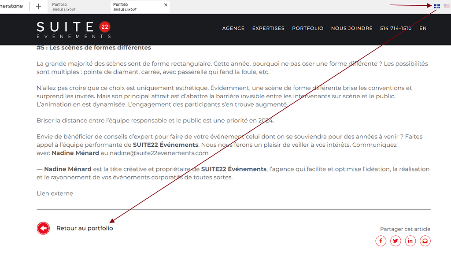The image size is (451, 260).
Task: Switch to the second Portfolio browser tab
Action: [x=132, y=6]
